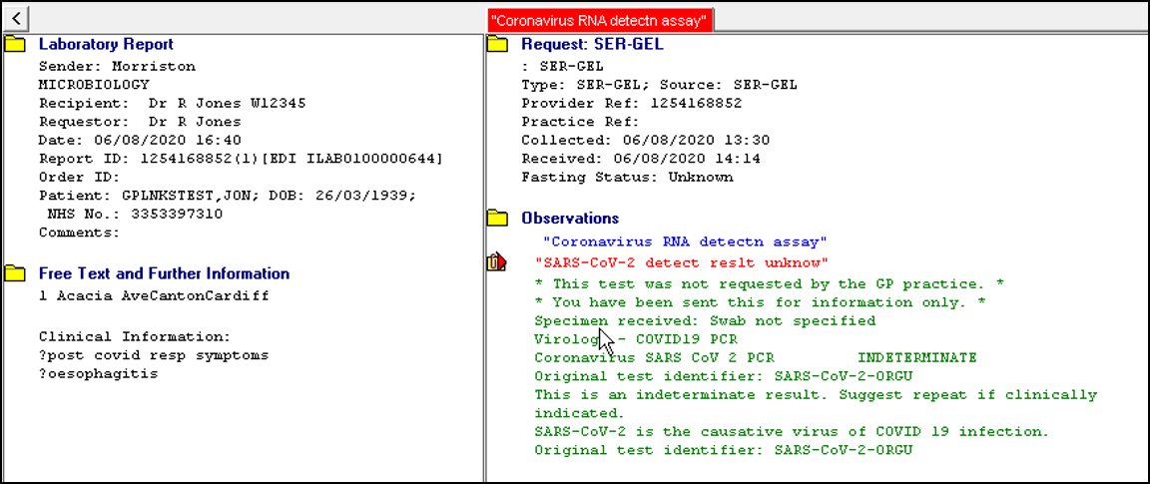Click the blue "Coronavirus RNA detectn assay" observation
Image resolution: width=1150 pixels, height=484 pixels.
pos(686,242)
